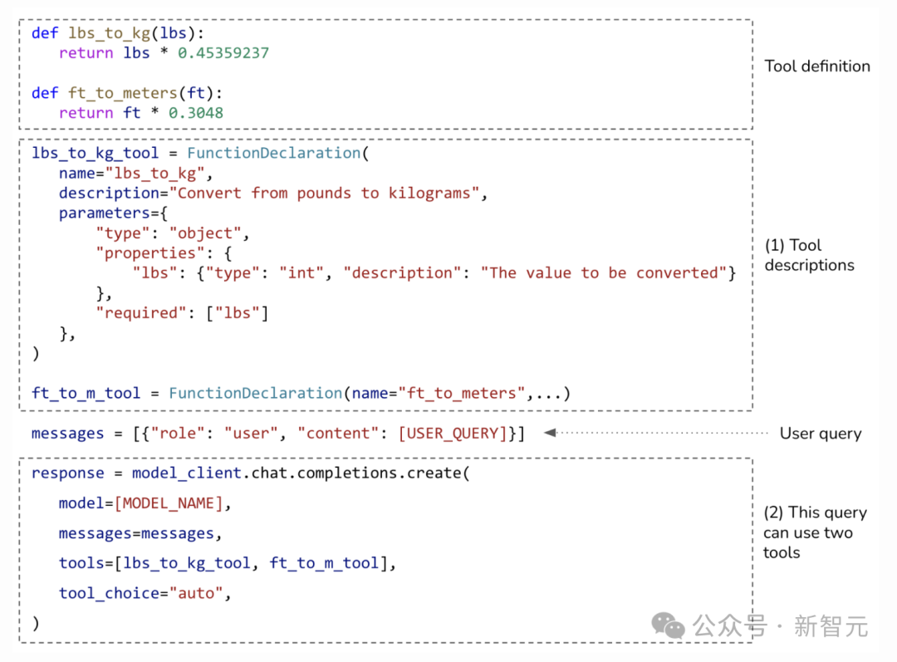Click the '"type": "object"' line
The image size is (897, 662).
pyautogui.click(x=172, y=233)
